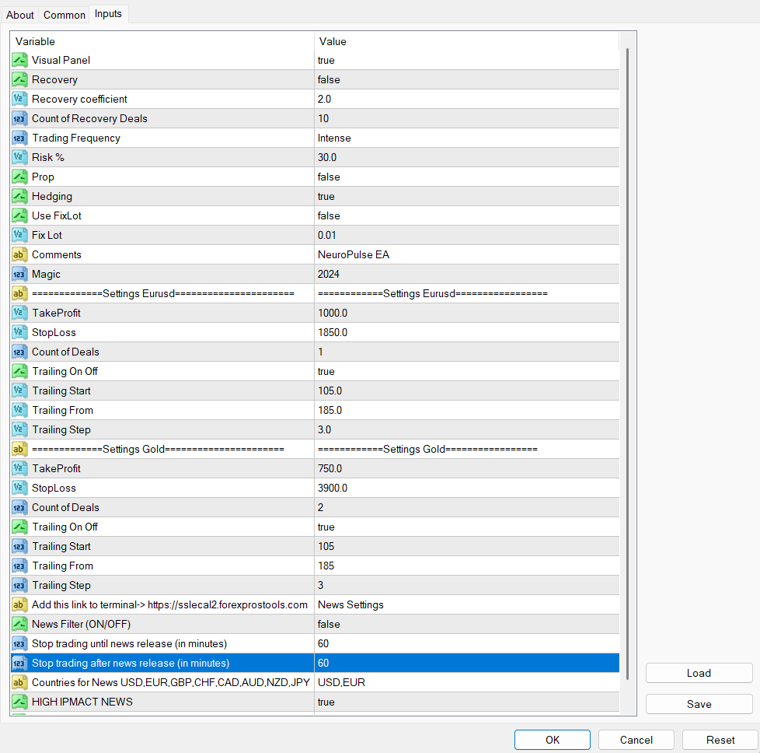Click the Load button
Viewport: 760px width, 753px height.
699,673
